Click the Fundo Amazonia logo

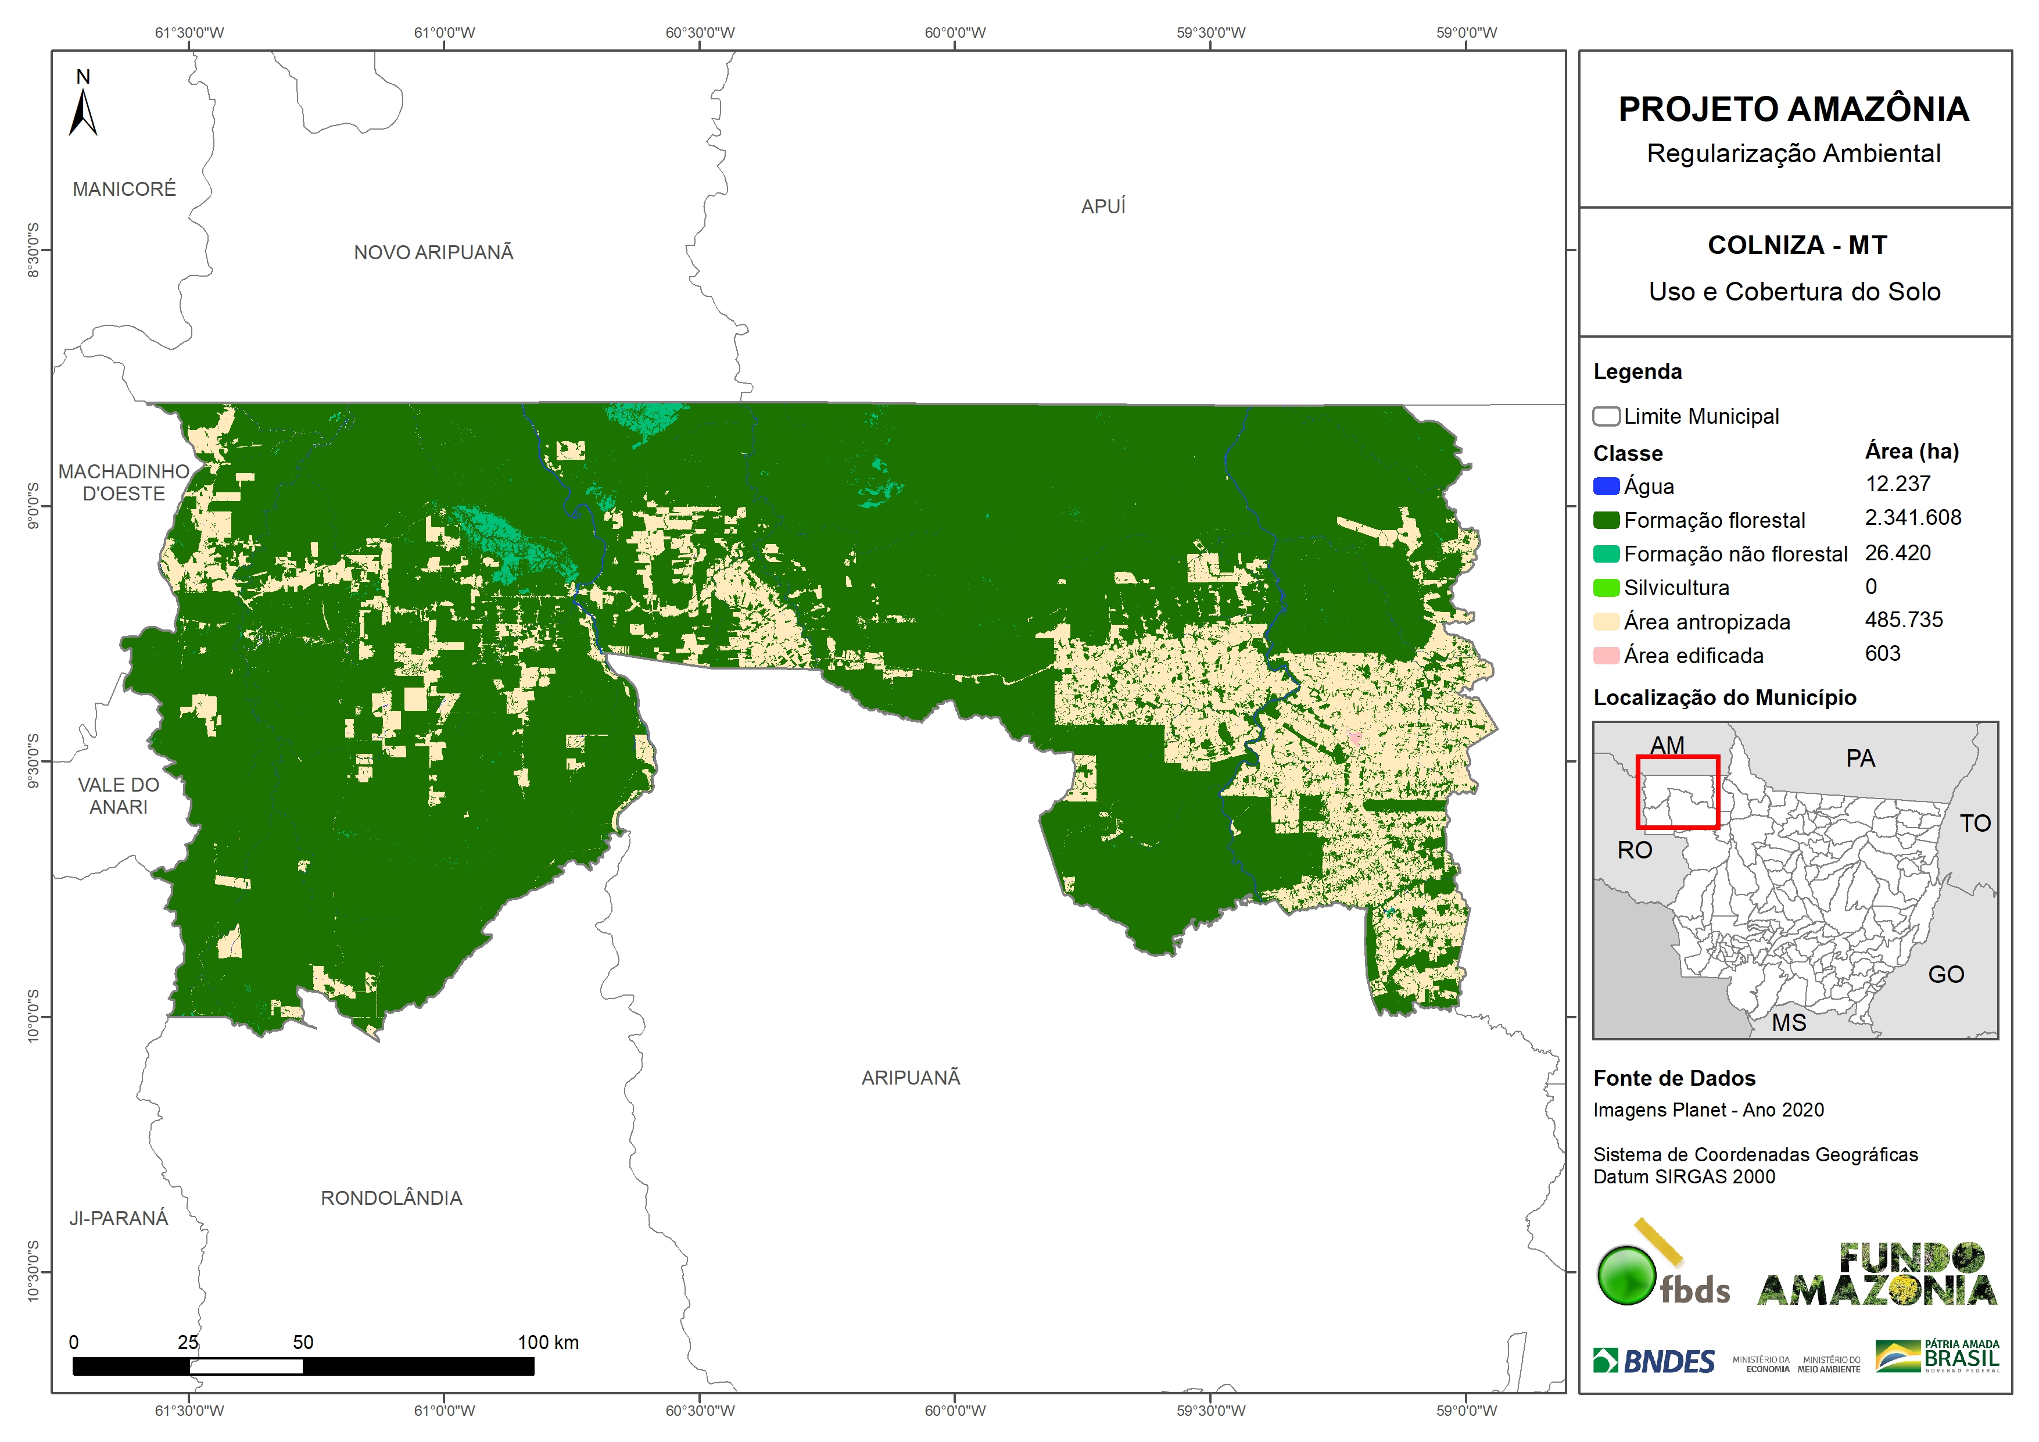click(x=1877, y=1274)
